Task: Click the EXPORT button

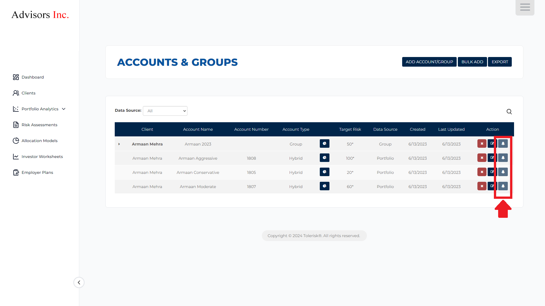Action: point(500,62)
